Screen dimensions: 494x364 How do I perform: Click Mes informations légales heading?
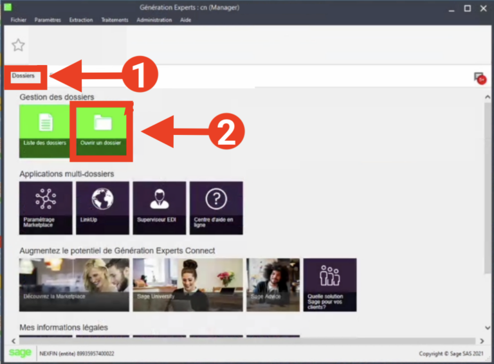64,327
